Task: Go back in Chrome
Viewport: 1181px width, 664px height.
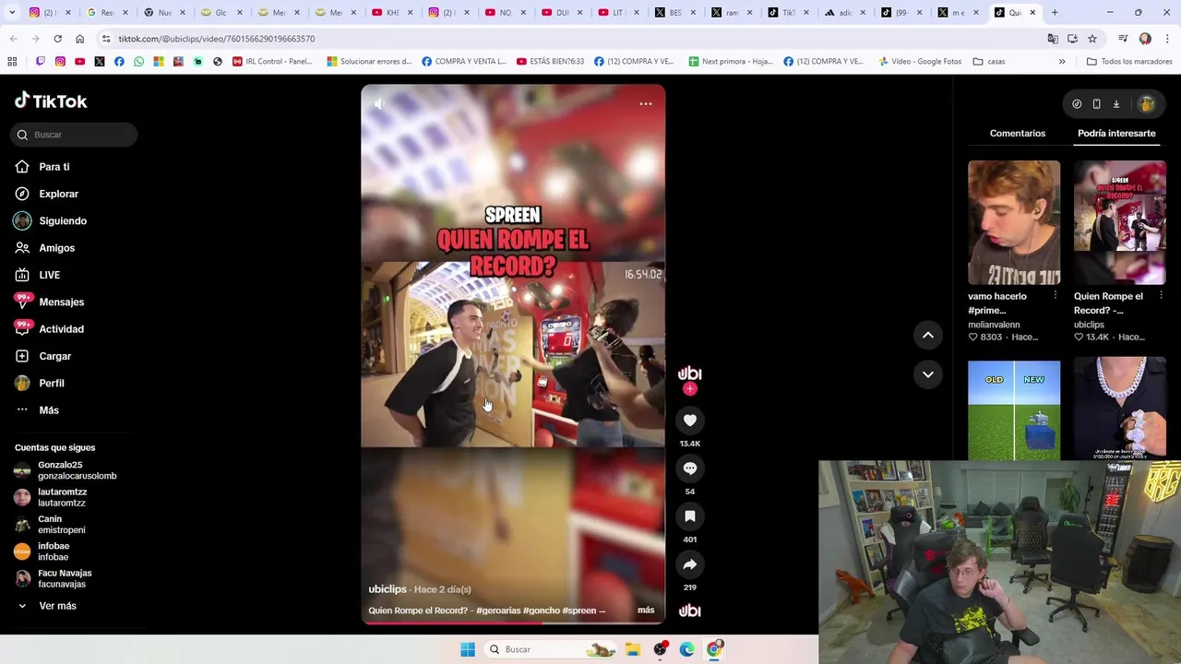Action: (x=13, y=39)
